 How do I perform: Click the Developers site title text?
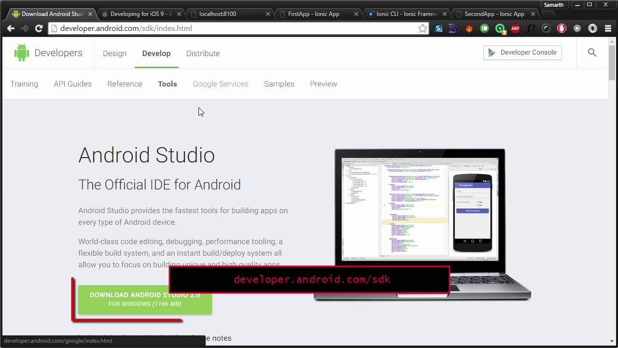coord(58,53)
